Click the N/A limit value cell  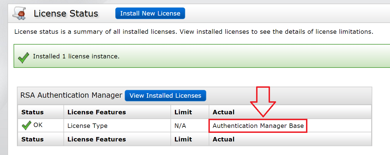coord(180,126)
